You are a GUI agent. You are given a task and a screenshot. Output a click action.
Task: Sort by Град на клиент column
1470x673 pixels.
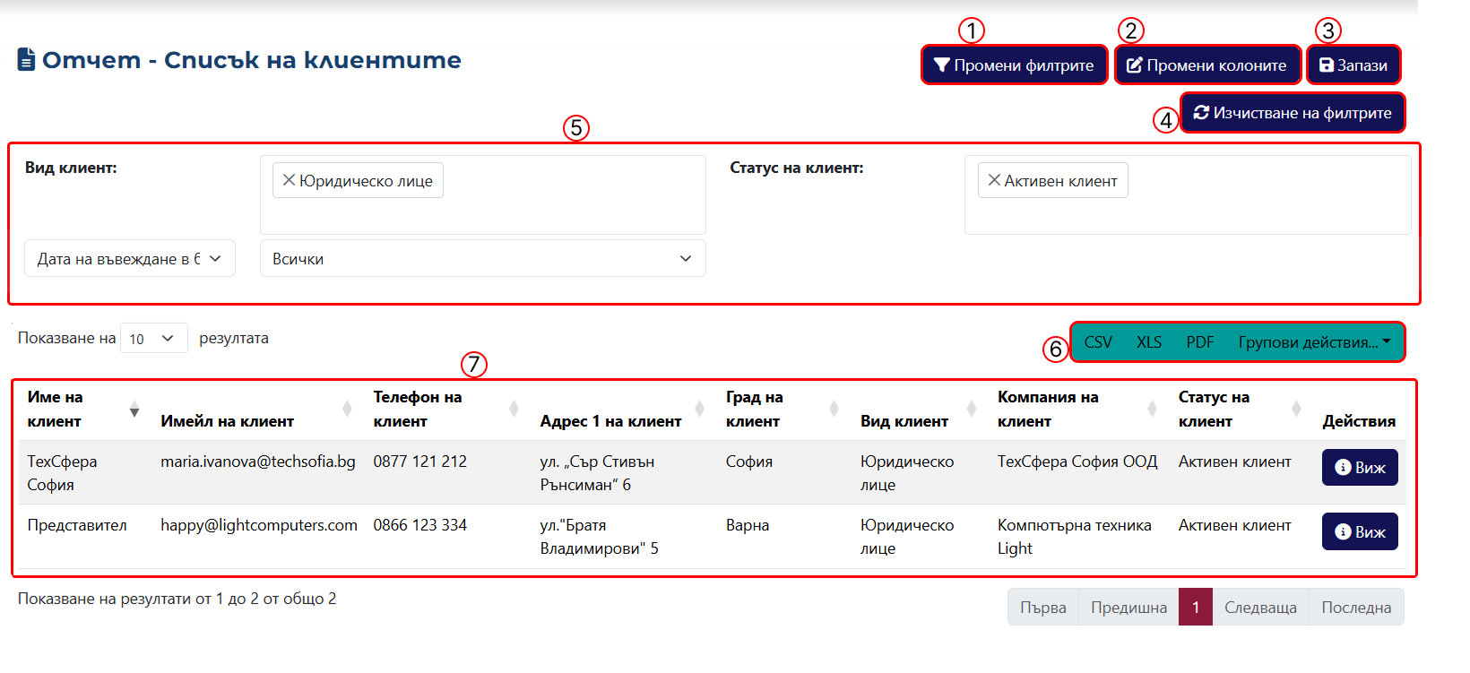click(784, 409)
